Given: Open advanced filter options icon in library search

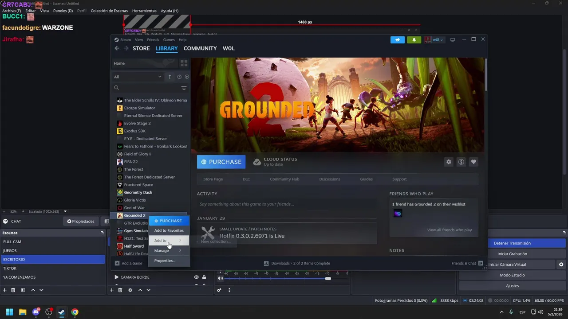Looking at the screenshot, I should coord(184,88).
